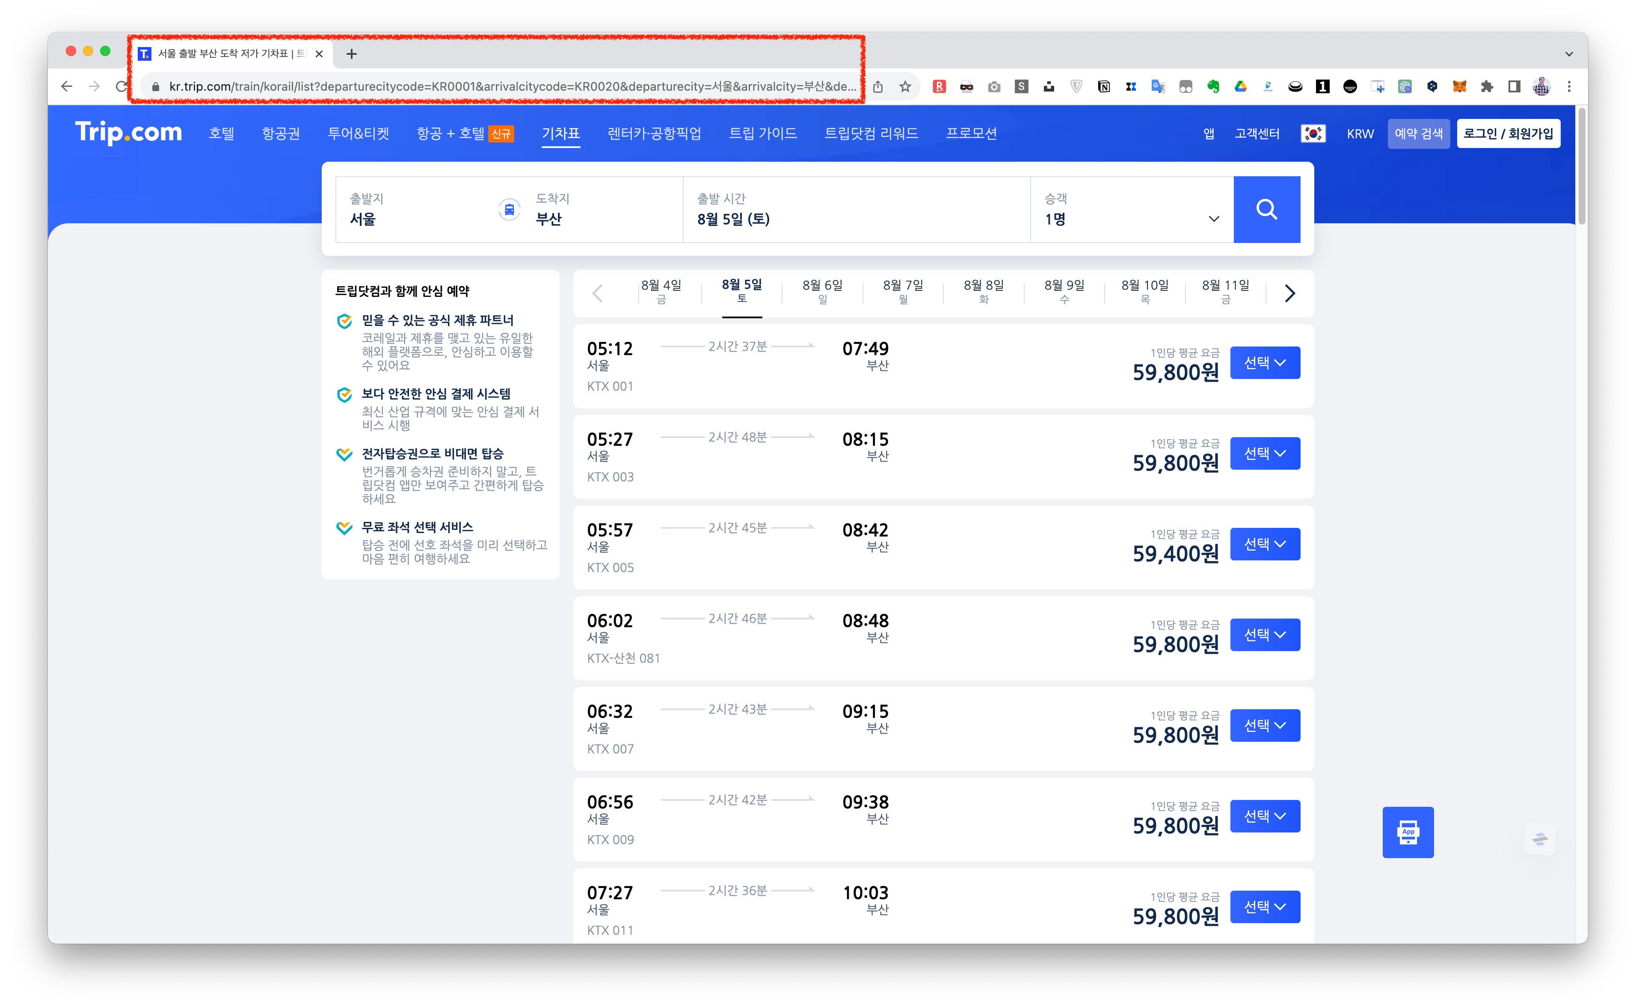Show later dates with the right arrow
This screenshot has height=1007, width=1636.
(1290, 293)
